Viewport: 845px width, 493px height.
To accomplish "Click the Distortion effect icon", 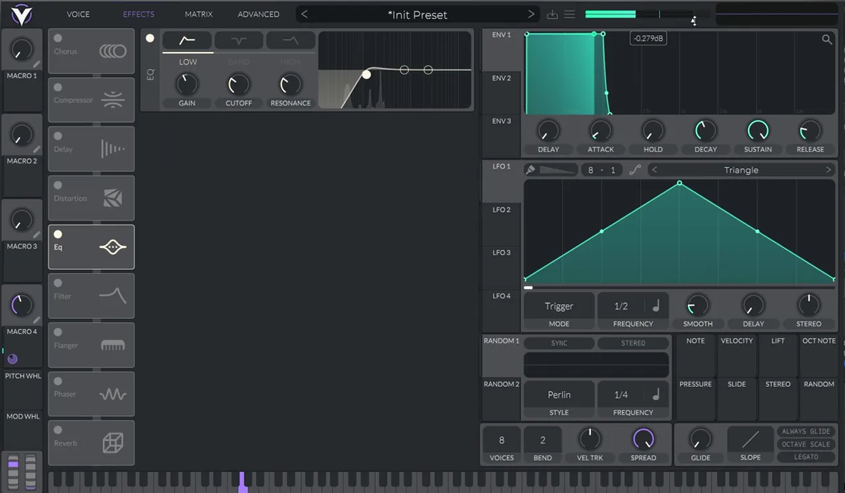I will (x=113, y=198).
